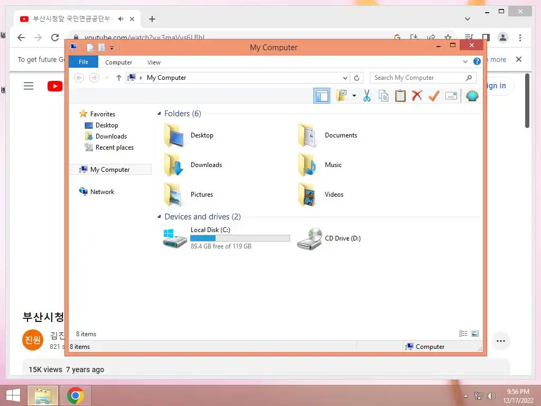Go back in Chrome browser
The image size is (541, 406).
[21, 38]
